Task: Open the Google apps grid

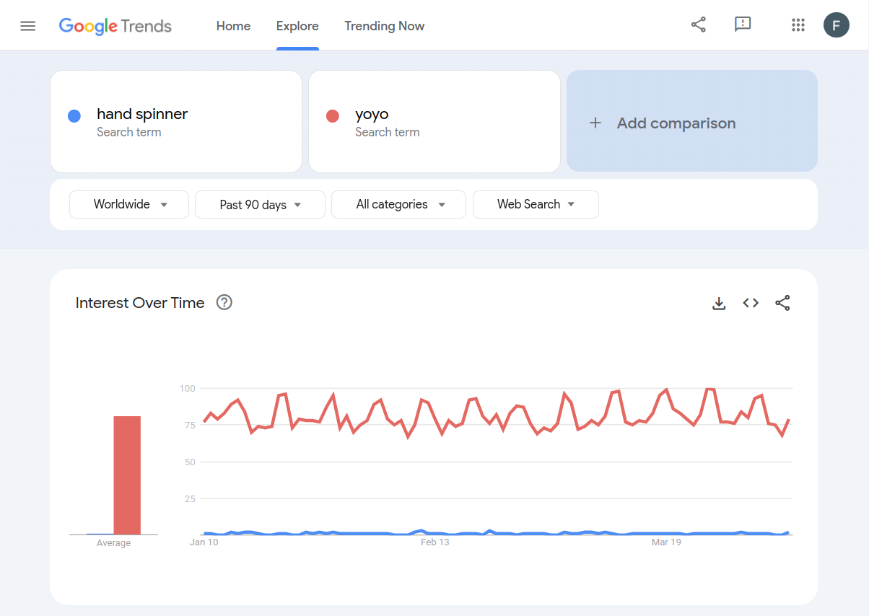Action: point(798,25)
